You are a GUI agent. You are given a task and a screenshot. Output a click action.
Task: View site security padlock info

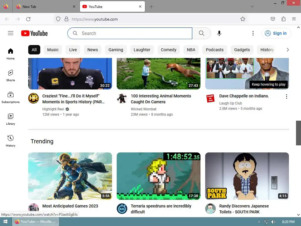(x=66, y=19)
